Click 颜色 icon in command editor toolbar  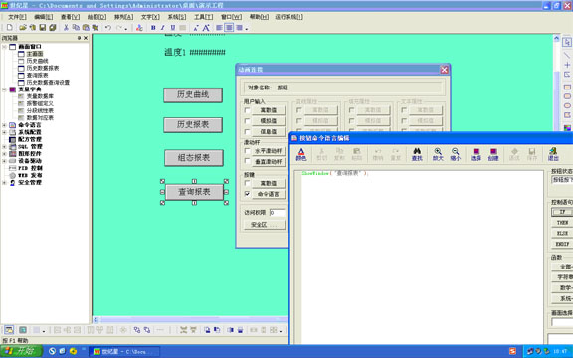tap(301, 154)
